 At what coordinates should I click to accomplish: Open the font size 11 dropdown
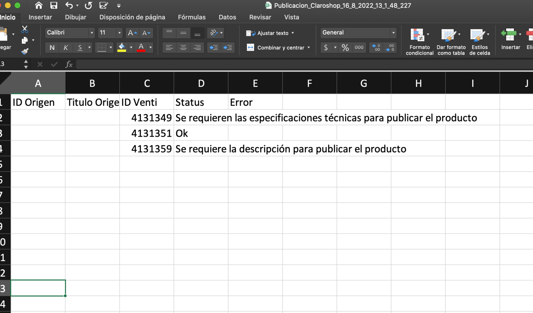coord(119,33)
